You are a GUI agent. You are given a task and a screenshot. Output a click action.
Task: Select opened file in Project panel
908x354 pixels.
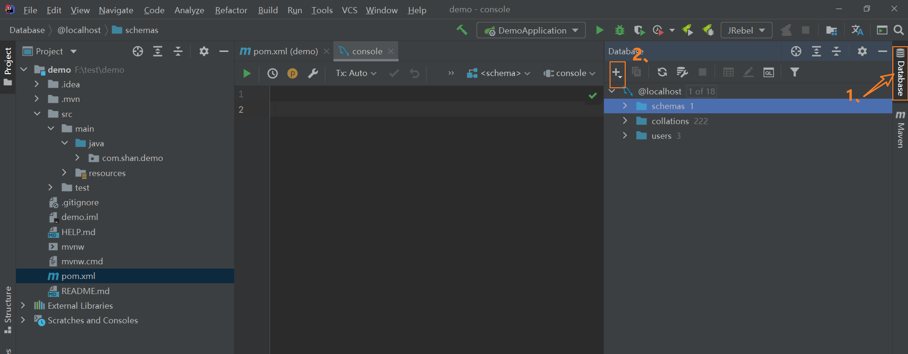coord(138,51)
